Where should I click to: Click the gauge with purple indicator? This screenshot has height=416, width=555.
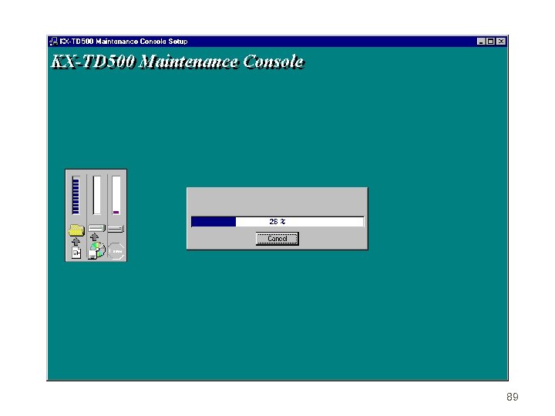[x=116, y=195]
